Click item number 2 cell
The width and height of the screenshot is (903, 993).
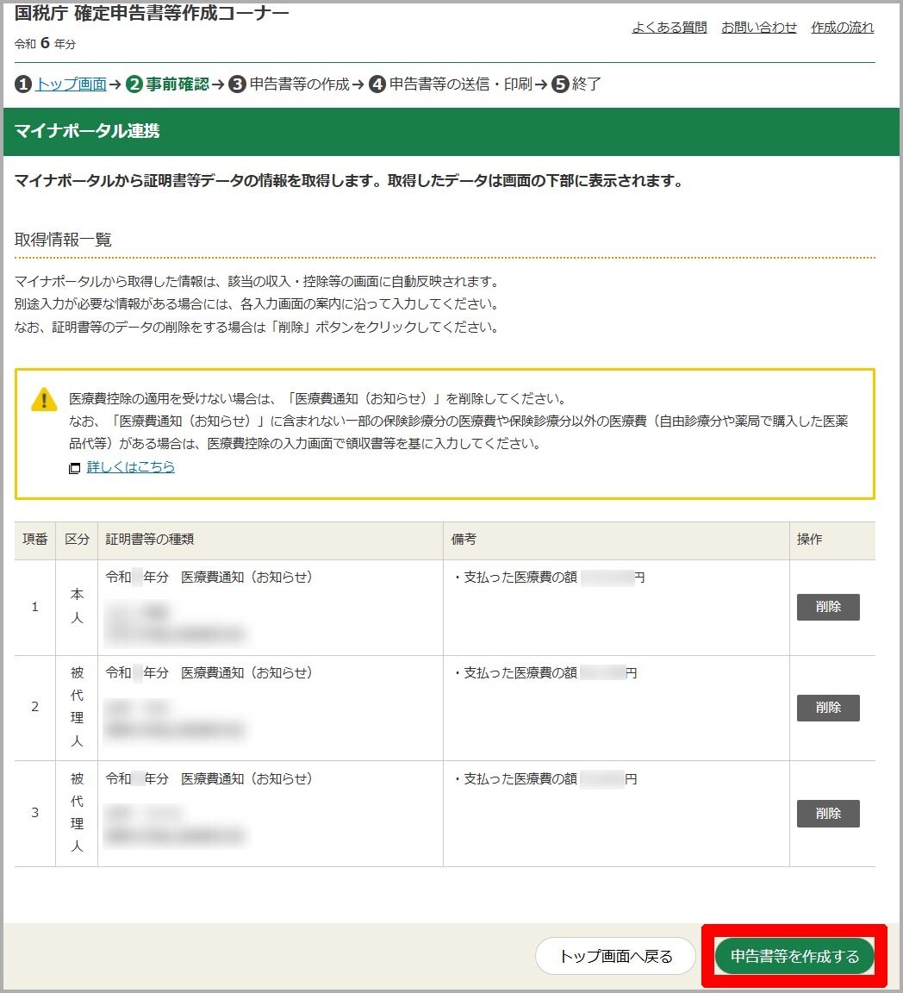(x=34, y=707)
